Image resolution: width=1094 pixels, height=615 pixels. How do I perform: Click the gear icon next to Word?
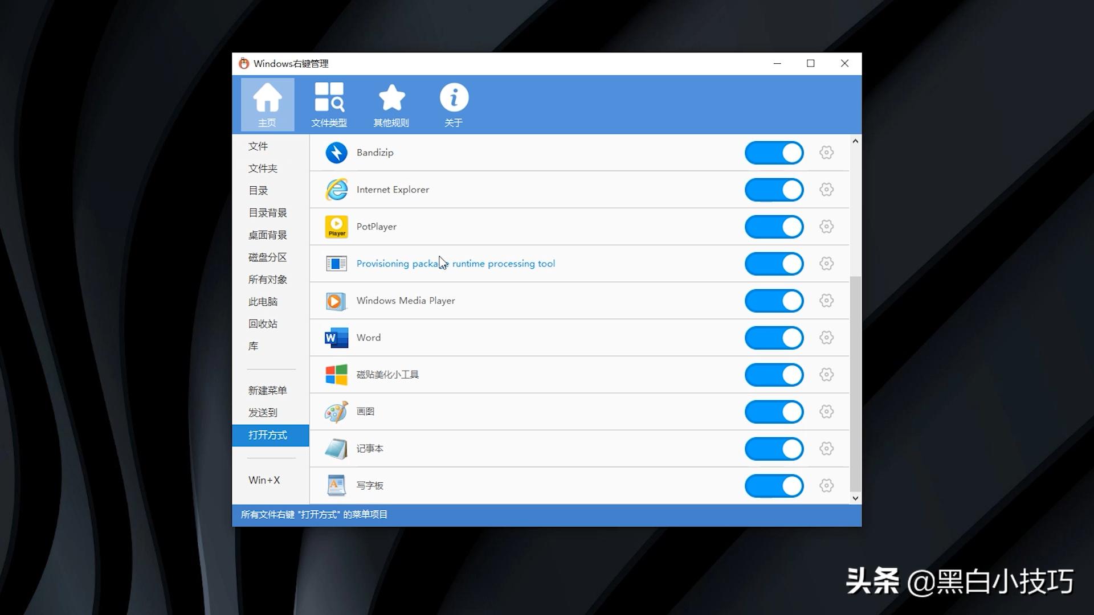point(826,338)
